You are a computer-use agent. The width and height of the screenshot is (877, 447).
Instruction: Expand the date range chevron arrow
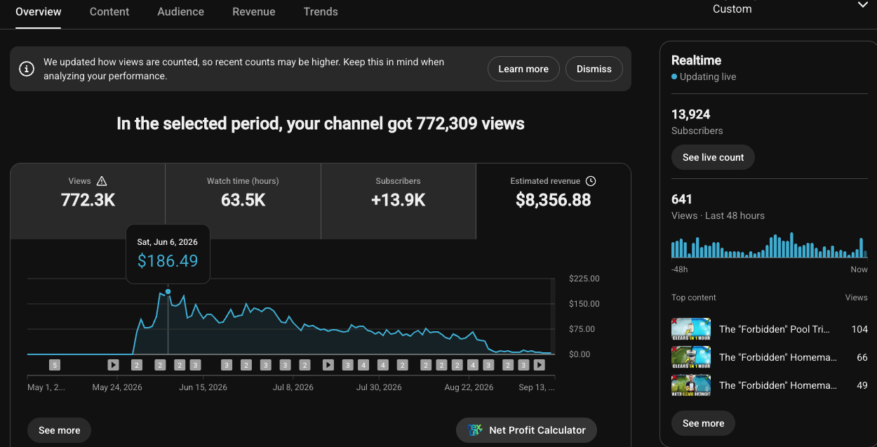pyautogui.click(x=863, y=5)
